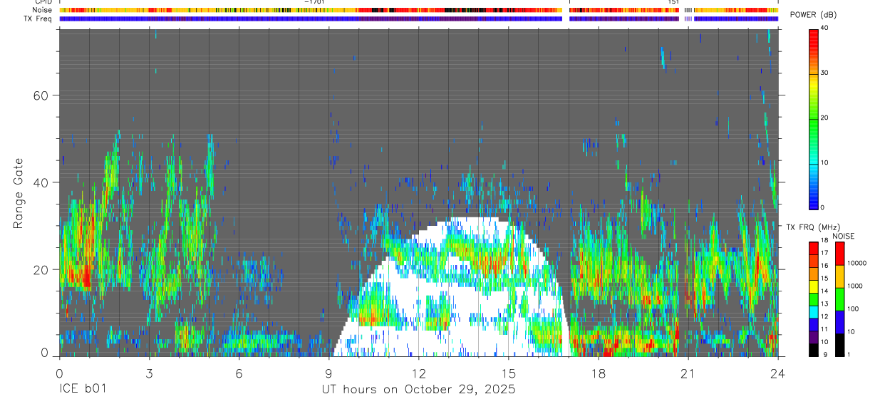
Task: Click the green 13–14 MHz swatch
Action: pos(813,299)
